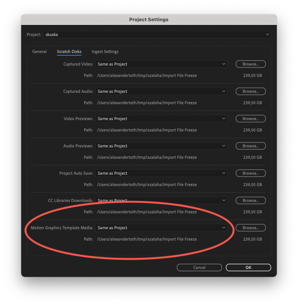
Task: Confirm settings with the OK button
Action: [x=248, y=267]
